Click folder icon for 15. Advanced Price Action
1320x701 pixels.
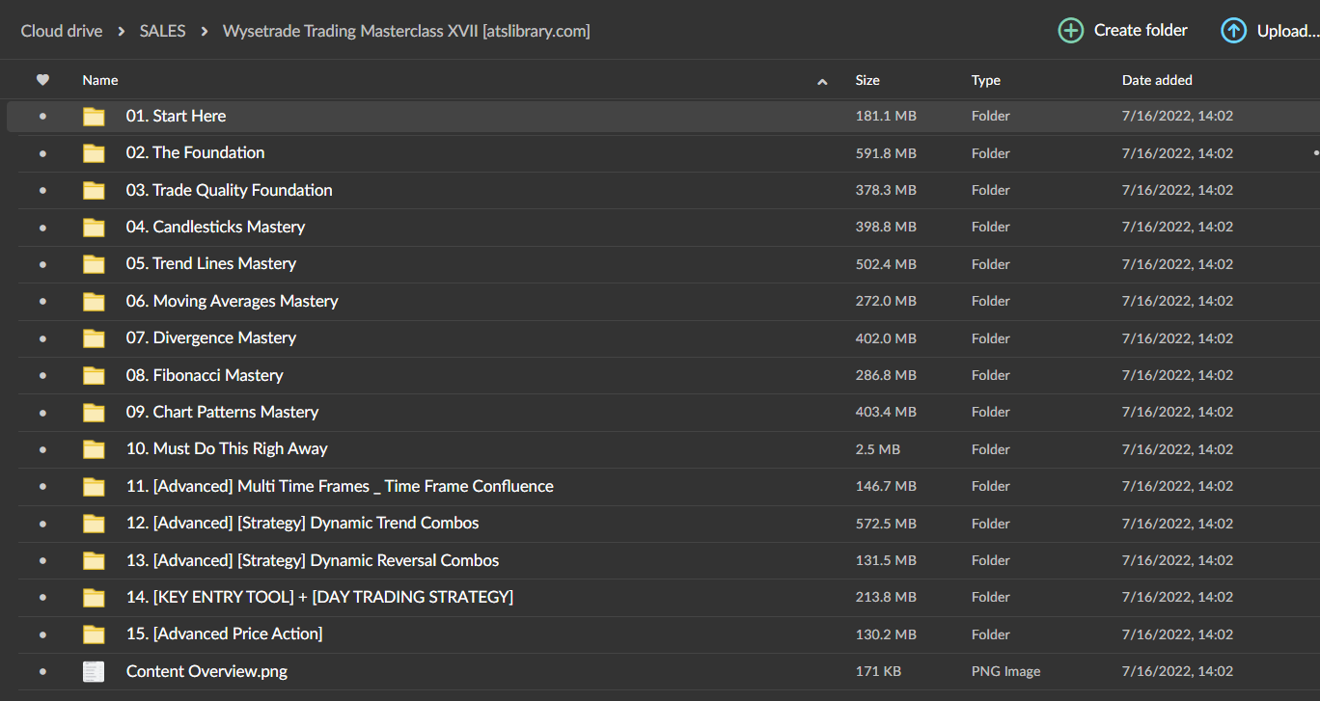[x=94, y=634]
